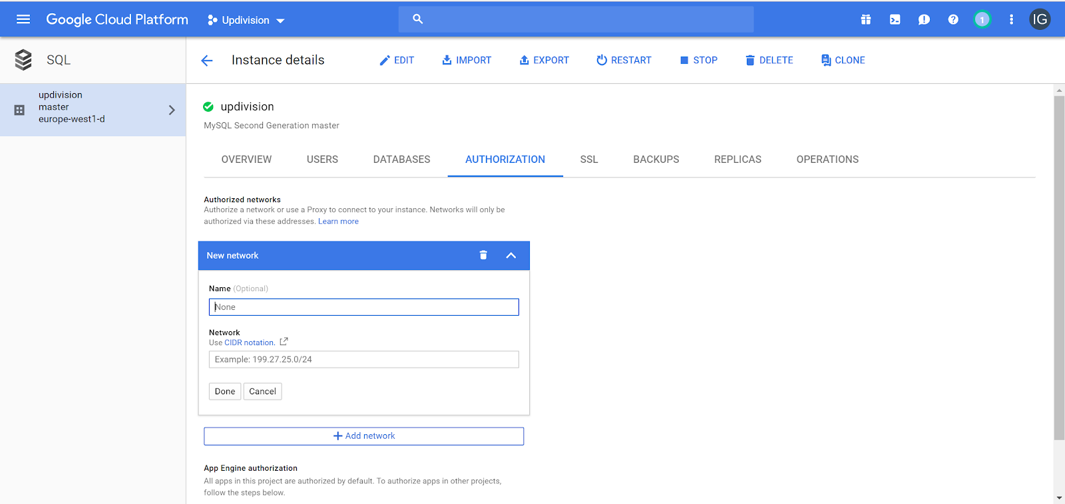Viewport: 1065px width, 504px height.
Task: Click the STOP button
Action: tap(698, 60)
